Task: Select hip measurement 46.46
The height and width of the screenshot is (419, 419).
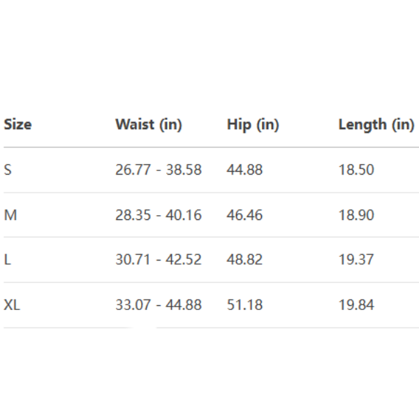Action: 244,215
